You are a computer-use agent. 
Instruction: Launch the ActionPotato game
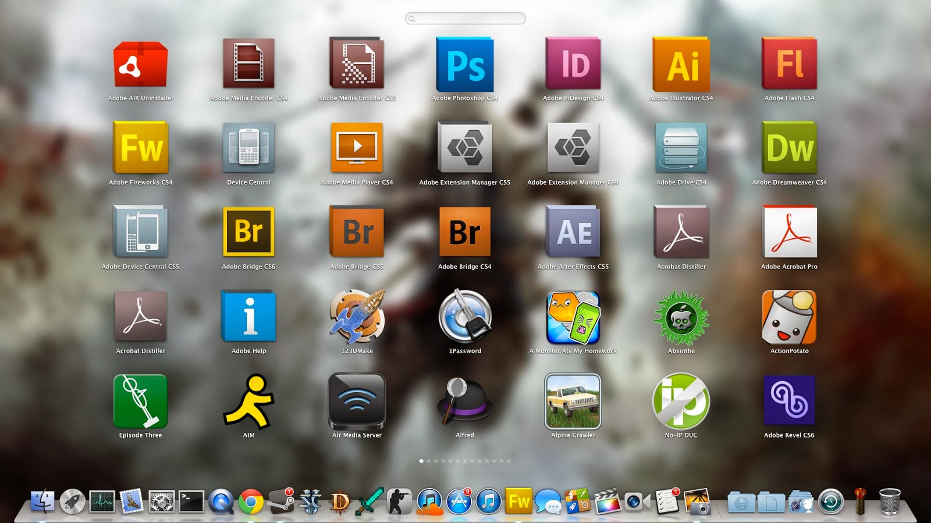point(790,317)
